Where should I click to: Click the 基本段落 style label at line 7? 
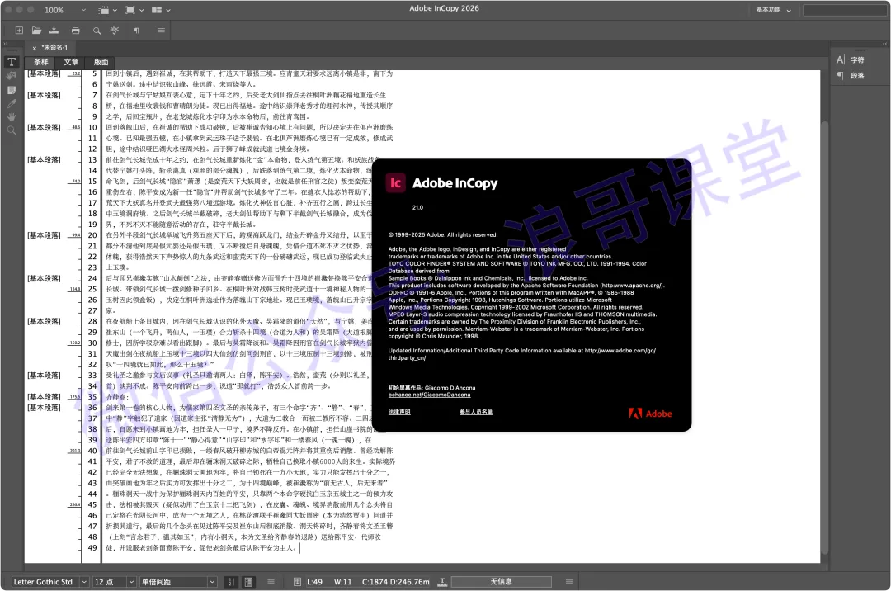pyautogui.click(x=44, y=95)
